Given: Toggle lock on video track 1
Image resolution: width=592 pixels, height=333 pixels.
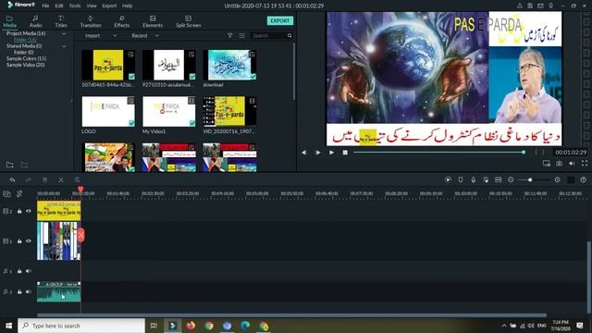Looking at the screenshot, I should pyautogui.click(x=19, y=240).
